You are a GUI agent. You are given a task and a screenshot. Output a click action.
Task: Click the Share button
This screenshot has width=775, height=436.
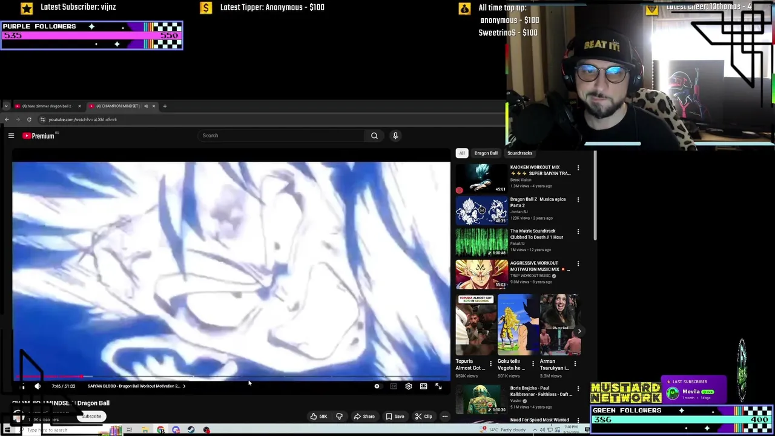coord(364,417)
